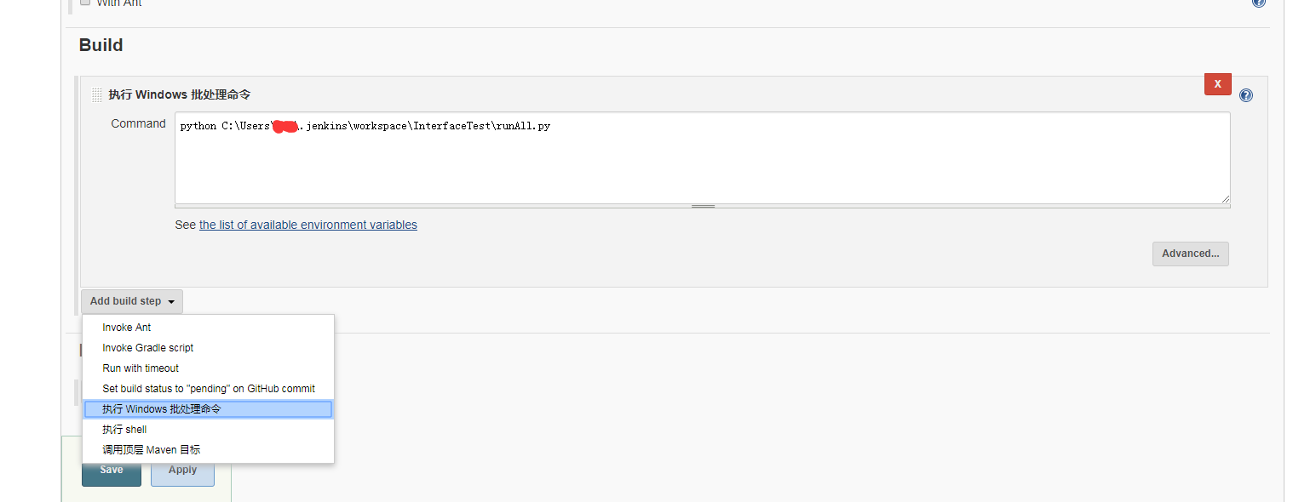1316x502 pixels.
Task: Click the resize bar below the Command textarea
Action: click(702, 206)
